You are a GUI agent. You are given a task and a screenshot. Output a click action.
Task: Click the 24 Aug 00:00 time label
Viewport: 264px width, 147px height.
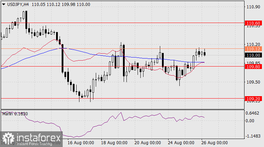point(181,143)
